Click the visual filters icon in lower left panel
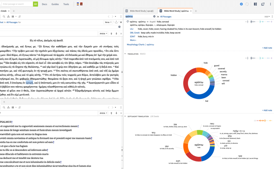274x169 pixels. point(8,107)
